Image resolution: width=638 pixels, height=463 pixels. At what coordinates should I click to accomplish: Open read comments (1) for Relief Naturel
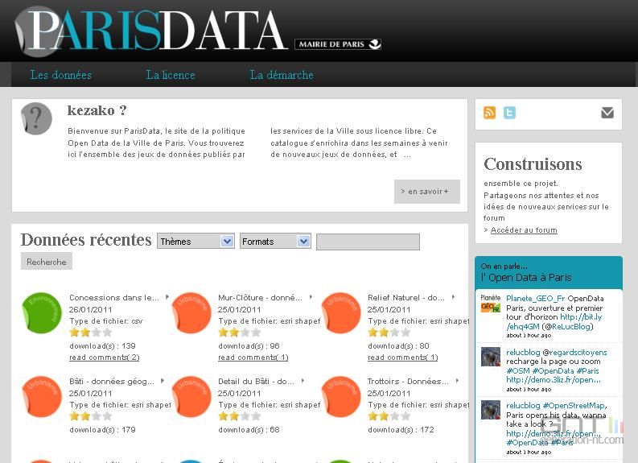point(403,358)
